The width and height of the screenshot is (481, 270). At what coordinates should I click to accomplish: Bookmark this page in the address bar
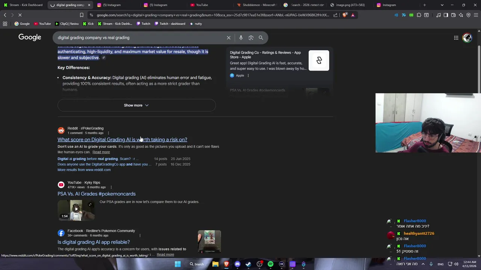tap(82, 15)
